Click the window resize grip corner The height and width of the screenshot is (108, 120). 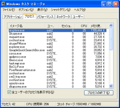tap(117, 105)
